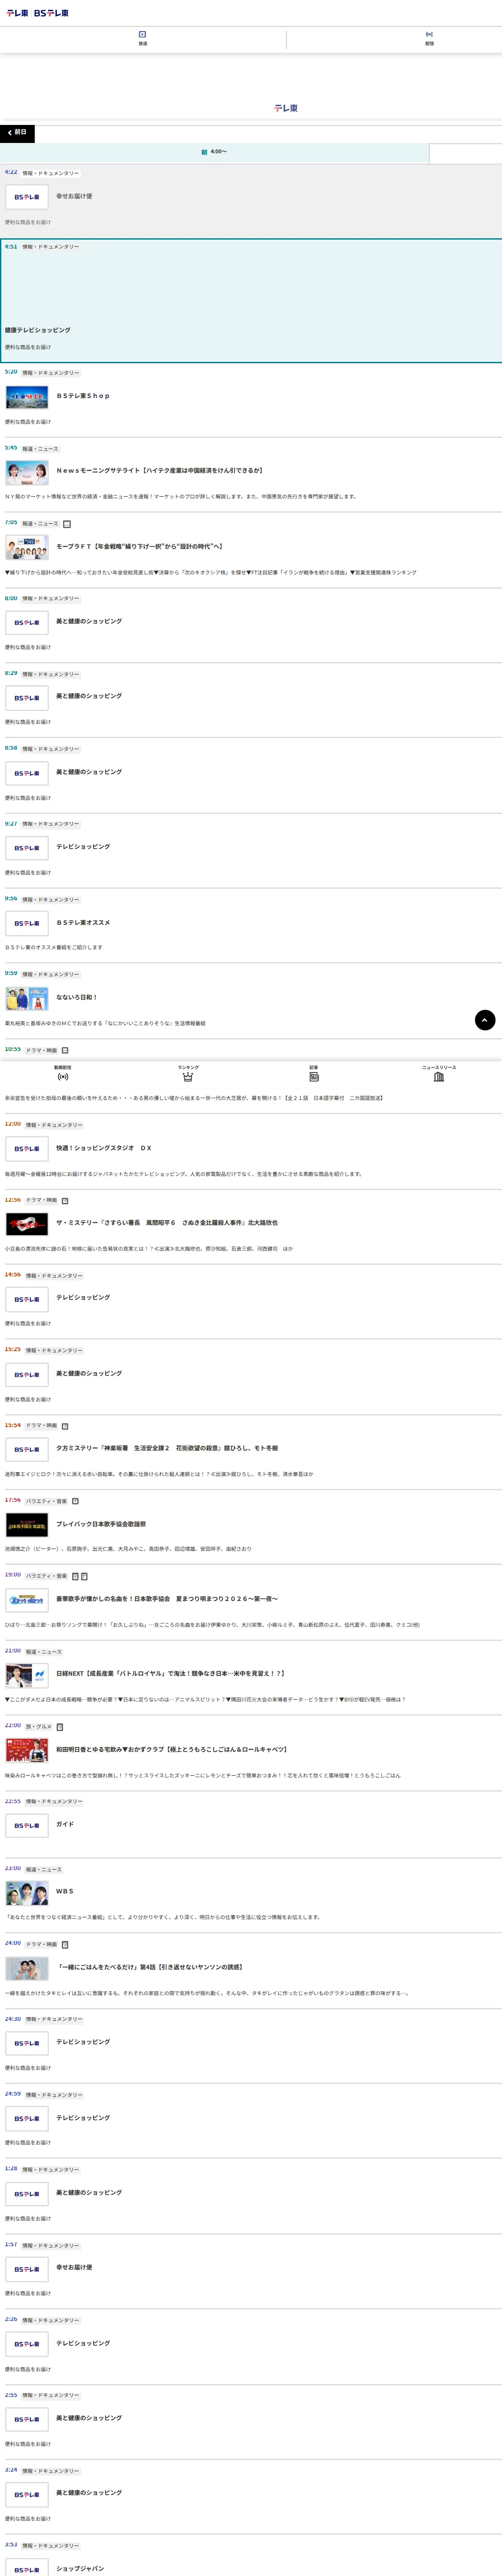Open ＷＢＳ program title at 23:00

[x=65, y=1891]
